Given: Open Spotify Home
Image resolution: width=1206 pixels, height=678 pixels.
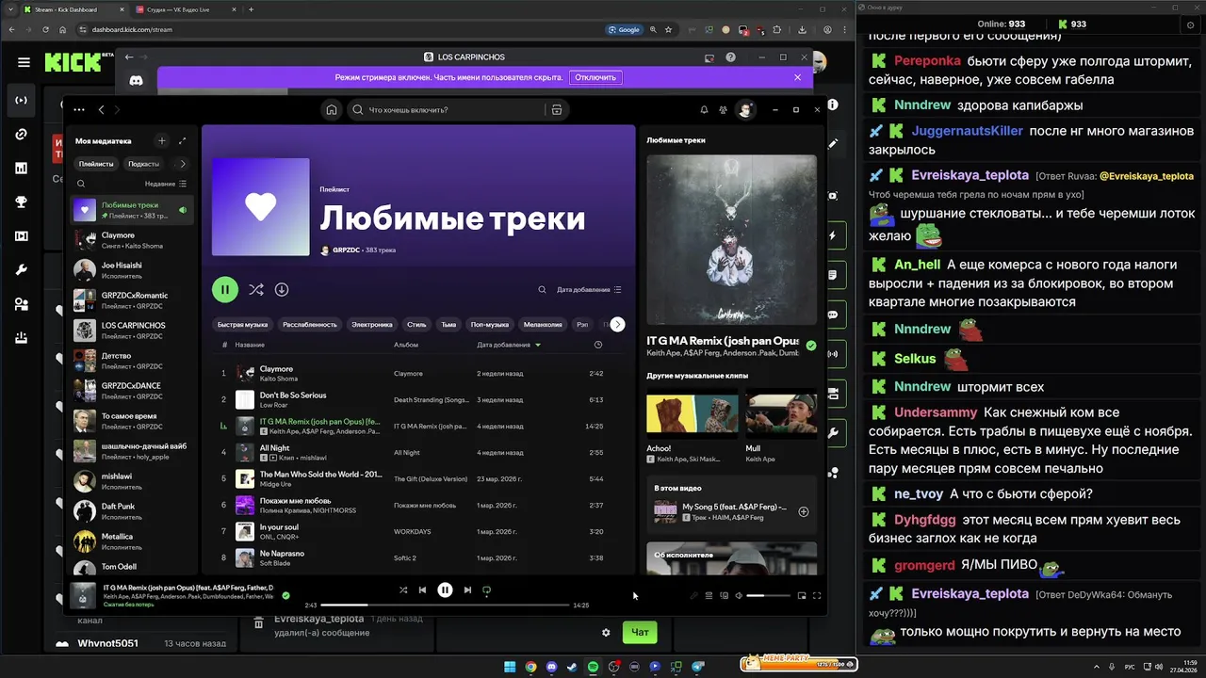Looking at the screenshot, I should [332, 109].
